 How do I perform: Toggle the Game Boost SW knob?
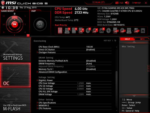coord(14,24)
